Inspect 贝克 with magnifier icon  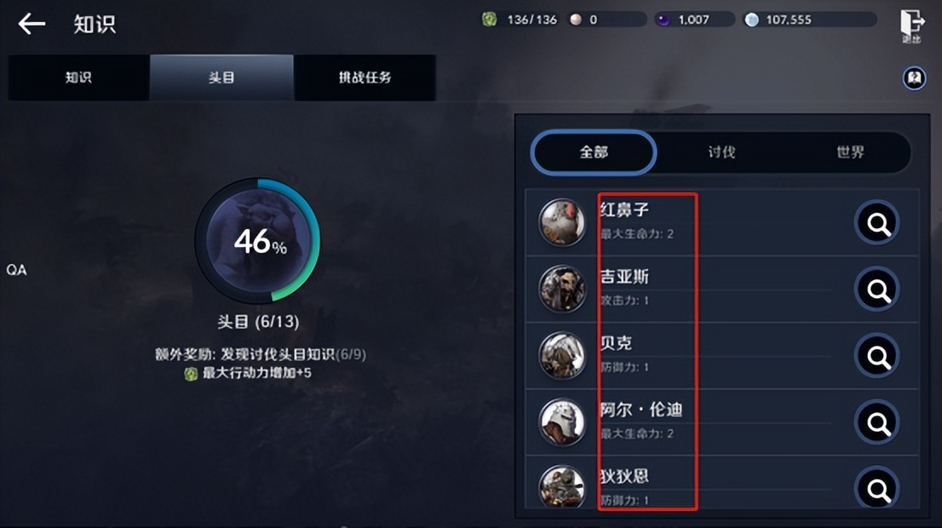tap(877, 357)
